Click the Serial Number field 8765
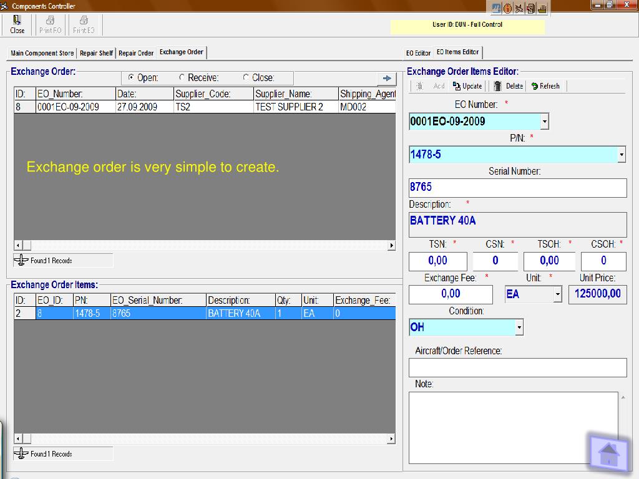Viewport: 639px width, 479px height. pos(517,188)
